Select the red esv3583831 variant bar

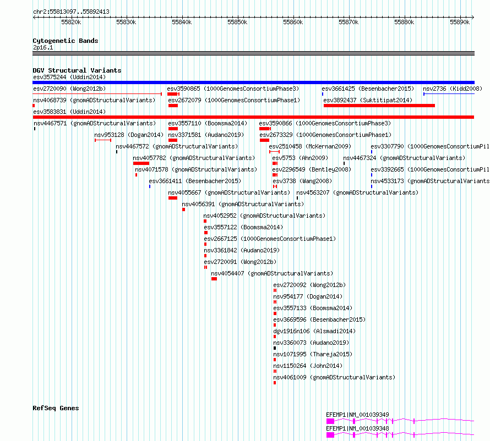click(x=253, y=117)
